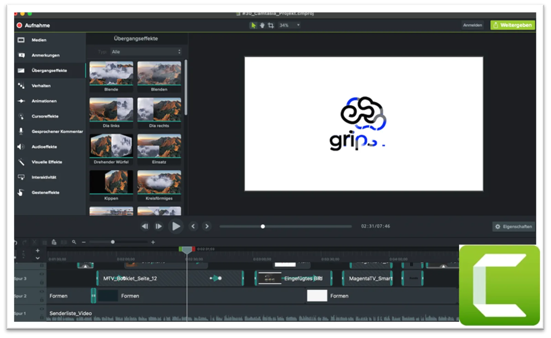
Task: Open the 34% canvas zoom dropdown
Action: [289, 25]
